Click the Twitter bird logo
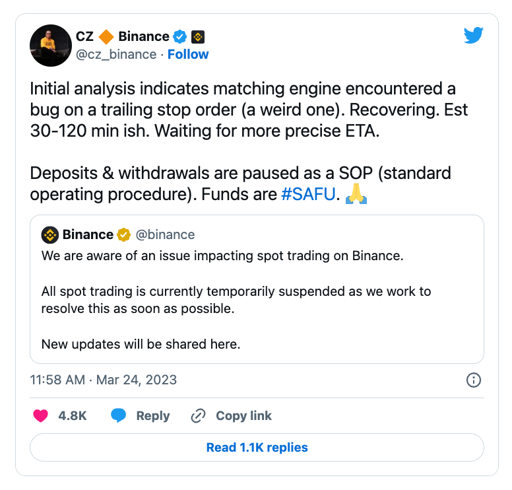The width and height of the screenshot is (512, 490). point(474,36)
